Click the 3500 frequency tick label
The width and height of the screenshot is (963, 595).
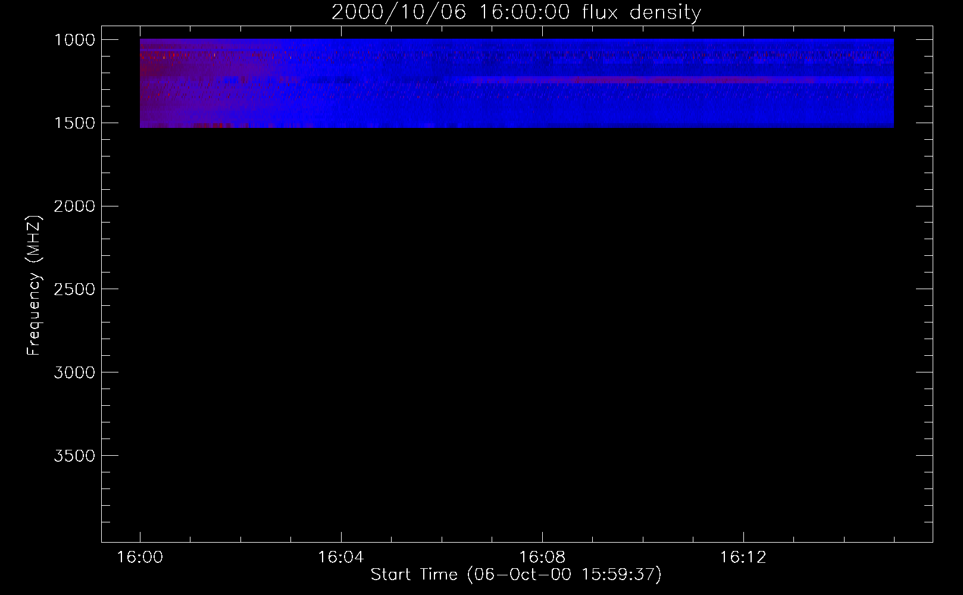pos(74,456)
